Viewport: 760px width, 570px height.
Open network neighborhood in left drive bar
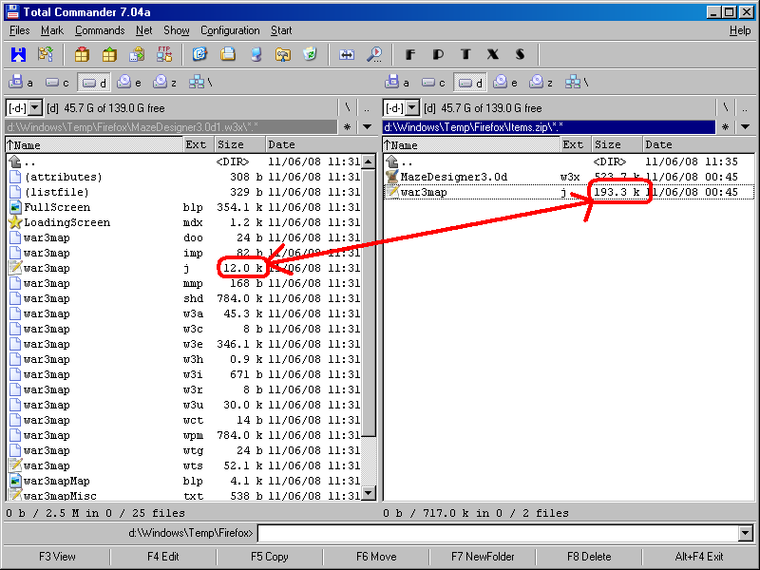pyautogui.click(x=199, y=83)
